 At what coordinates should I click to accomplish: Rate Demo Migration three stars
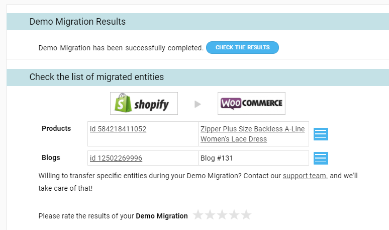222,215
